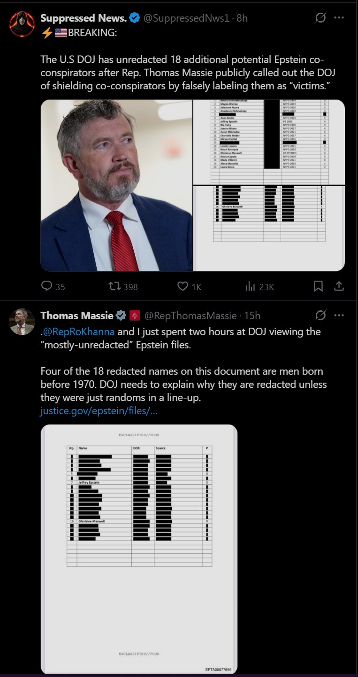Click the Thomas Massie display name
The image size is (358, 677).
tap(77, 315)
